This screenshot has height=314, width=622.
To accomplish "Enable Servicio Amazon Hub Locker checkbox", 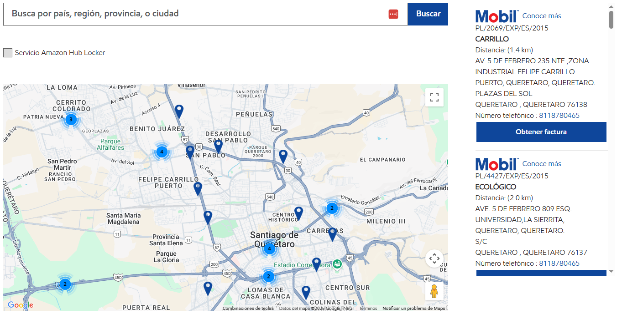I will (8, 53).
